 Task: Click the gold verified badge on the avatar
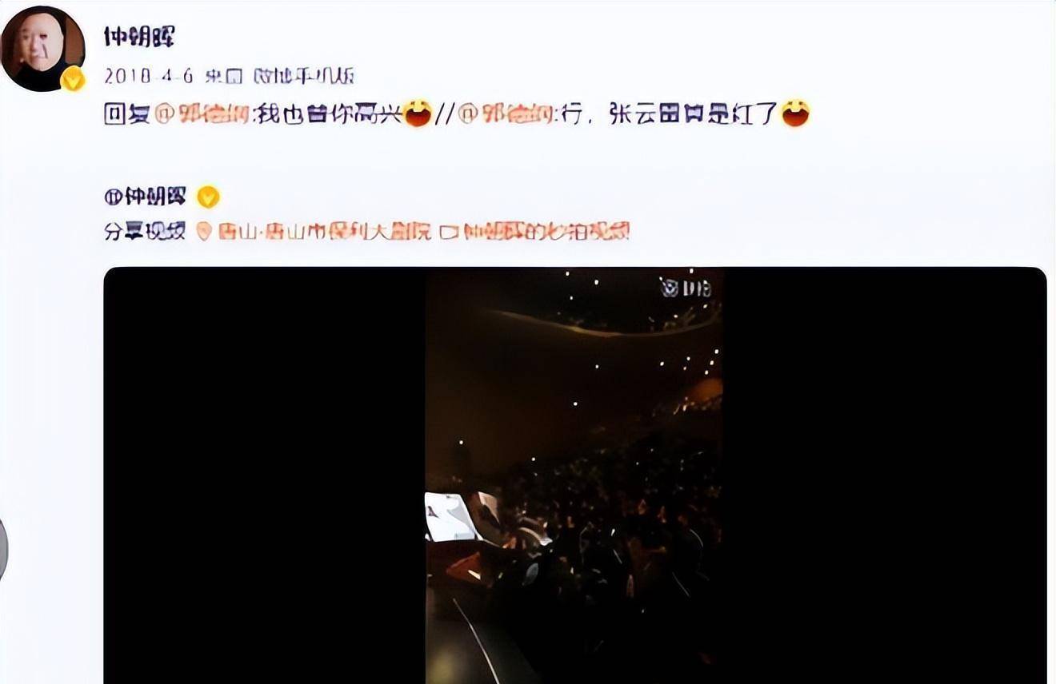[74, 78]
